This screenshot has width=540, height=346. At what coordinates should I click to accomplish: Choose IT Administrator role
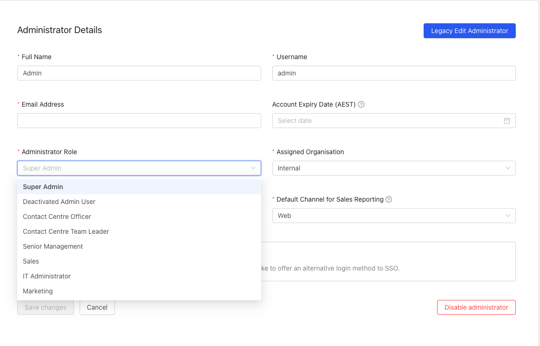47,276
